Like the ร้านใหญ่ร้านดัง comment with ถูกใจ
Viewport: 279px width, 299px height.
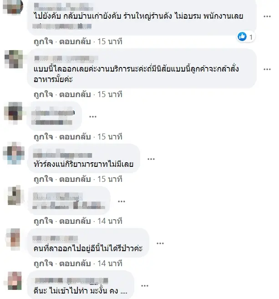click(x=43, y=41)
